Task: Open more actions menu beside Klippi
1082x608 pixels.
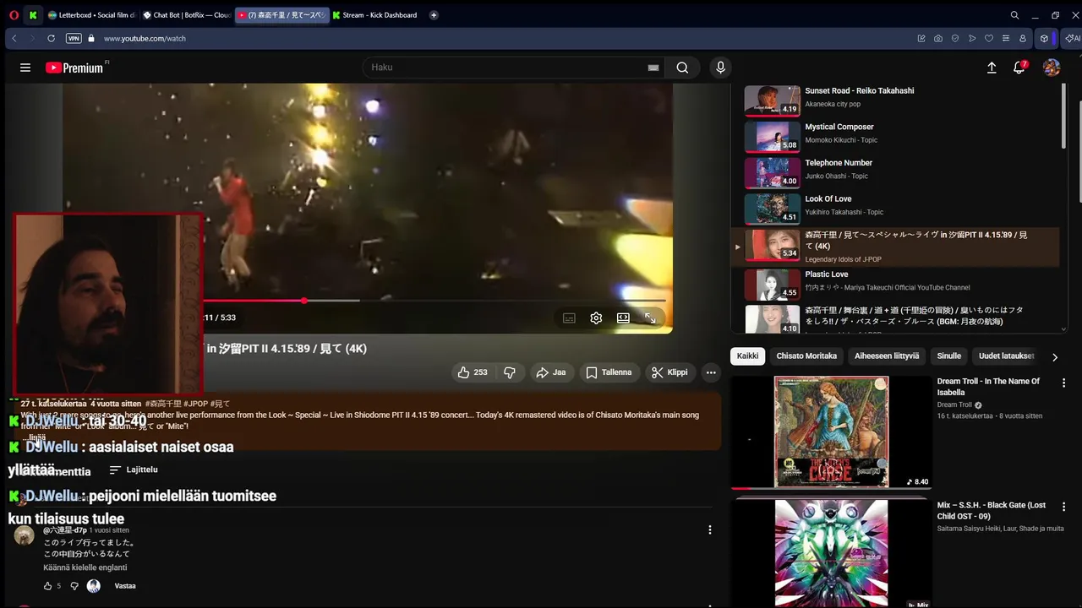Action: coord(711,372)
